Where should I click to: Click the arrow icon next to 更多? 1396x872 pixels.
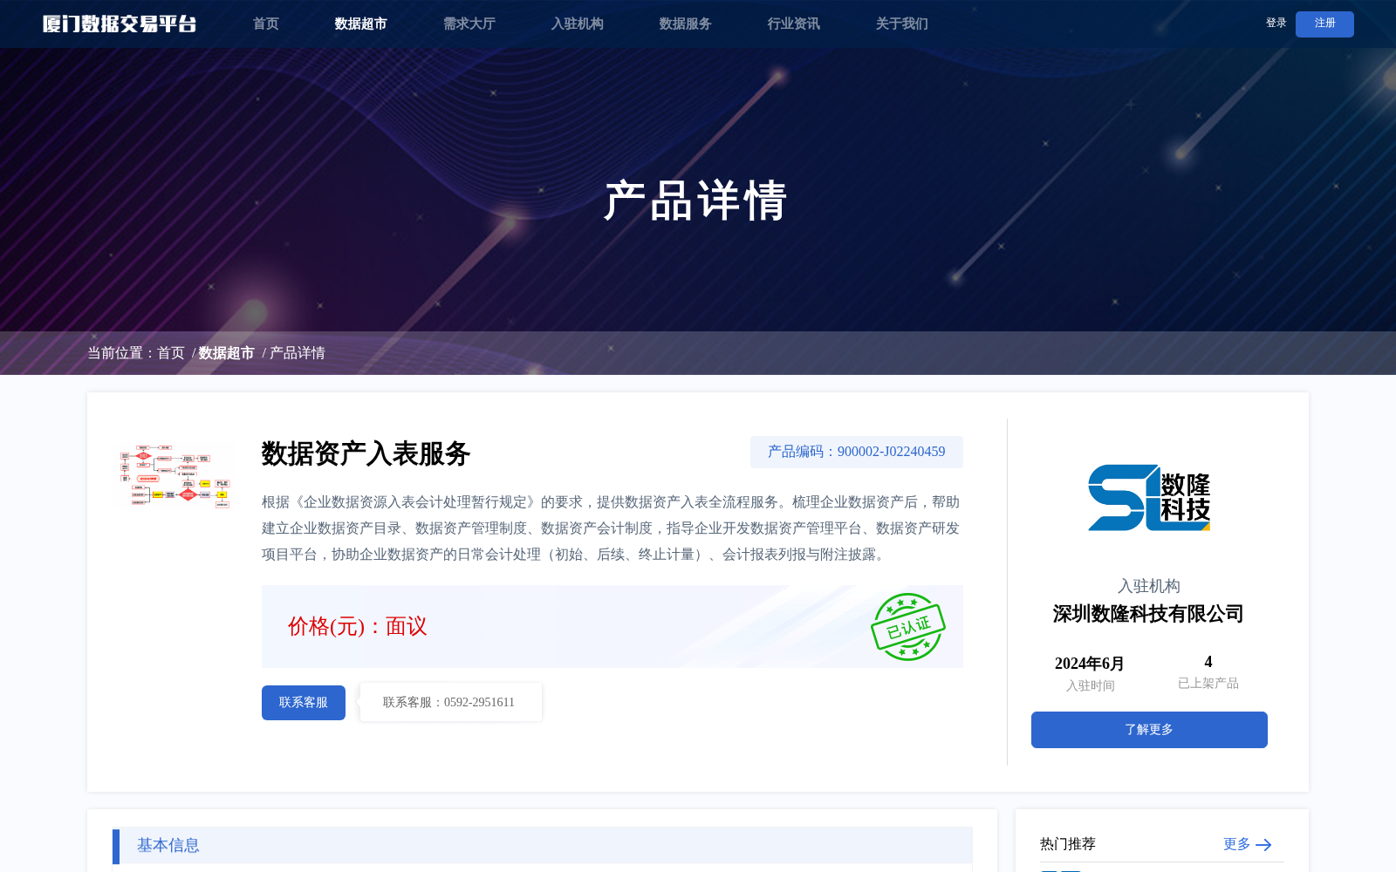coord(1263,845)
